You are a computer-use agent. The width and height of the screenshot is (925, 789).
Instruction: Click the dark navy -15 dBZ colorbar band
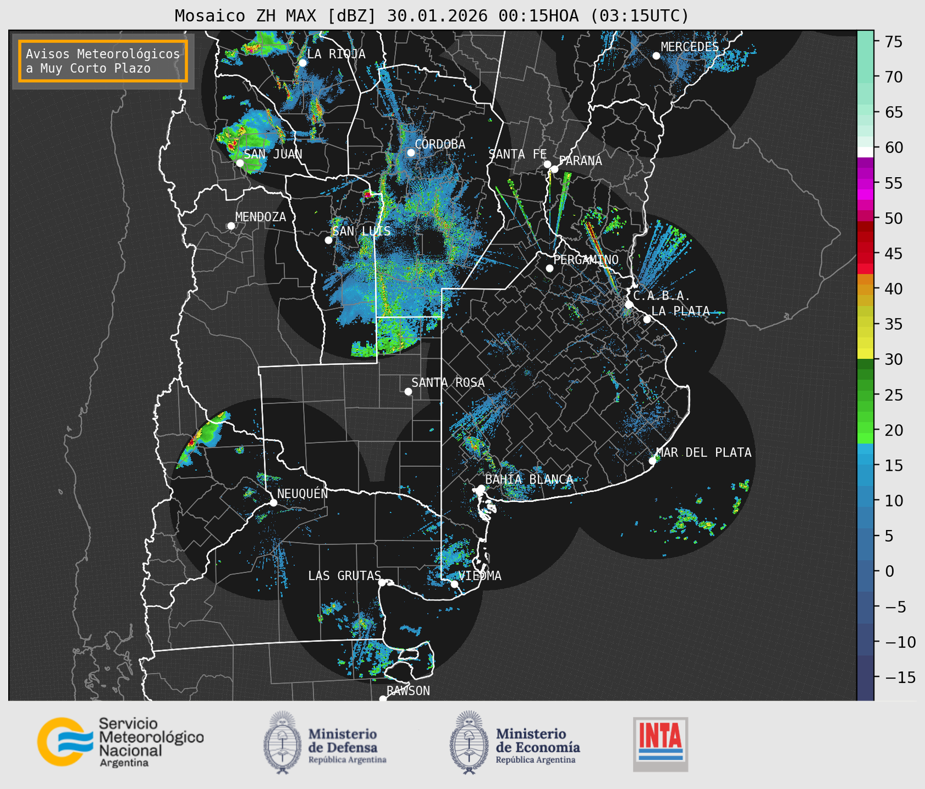click(865, 677)
